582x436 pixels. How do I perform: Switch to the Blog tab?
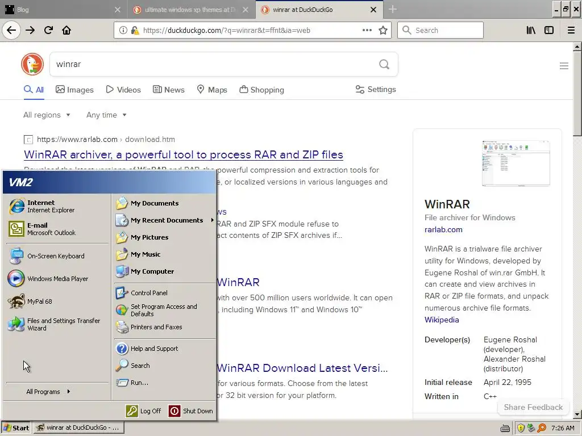[x=63, y=10]
